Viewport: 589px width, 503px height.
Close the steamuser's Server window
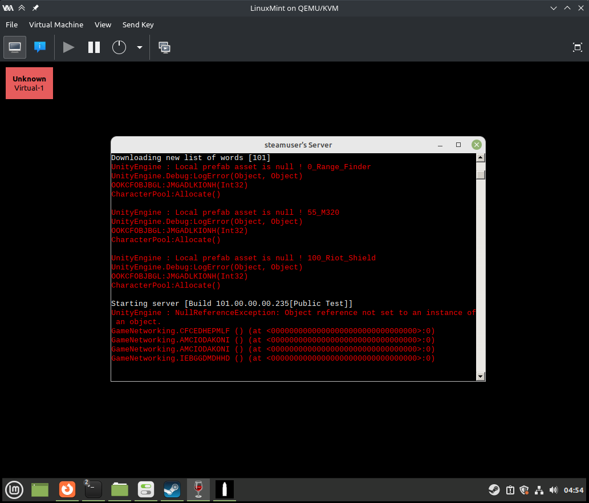click(476, 145)
